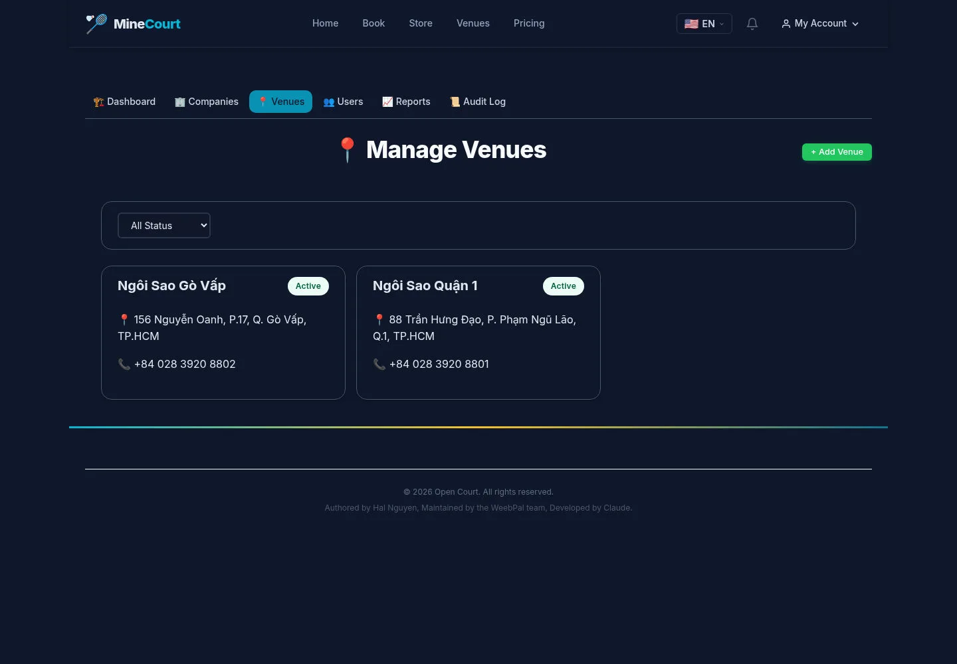Open the Reports tab

[x=406, y=102]
